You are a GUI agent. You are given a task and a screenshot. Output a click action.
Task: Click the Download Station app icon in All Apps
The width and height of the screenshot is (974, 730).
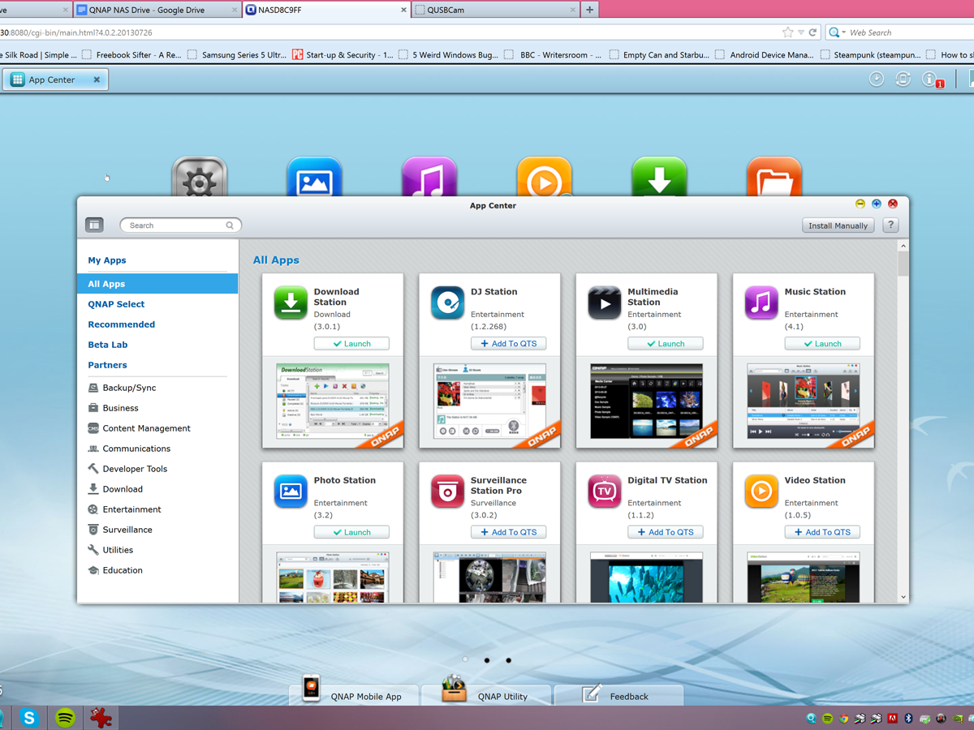point(291,303)
